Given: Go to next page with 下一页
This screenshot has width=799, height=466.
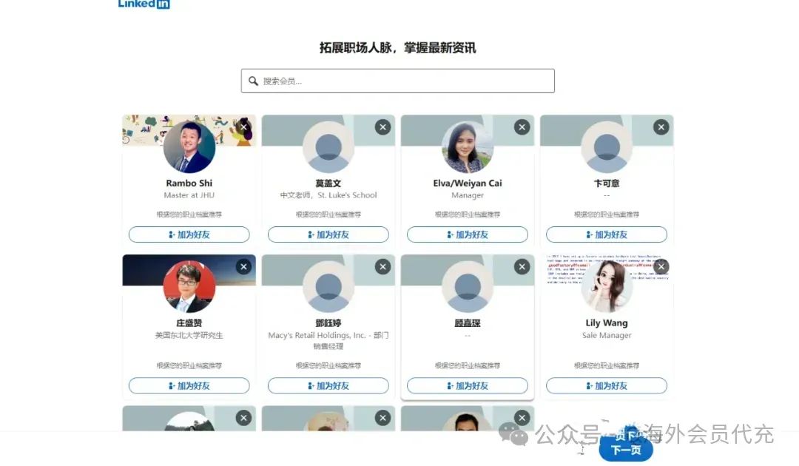Looking at the screenshot, I should click(x=626, y=450).
